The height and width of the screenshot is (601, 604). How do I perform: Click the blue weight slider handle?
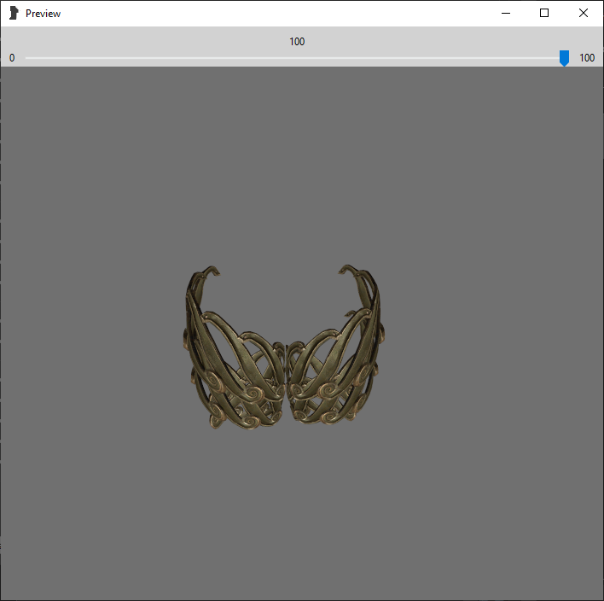[564, 58]
